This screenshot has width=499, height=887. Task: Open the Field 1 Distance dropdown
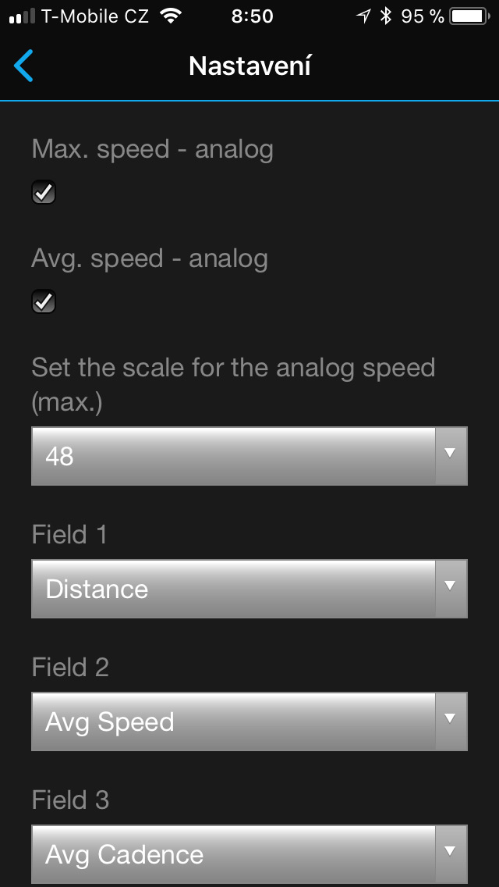coord(234,589)
